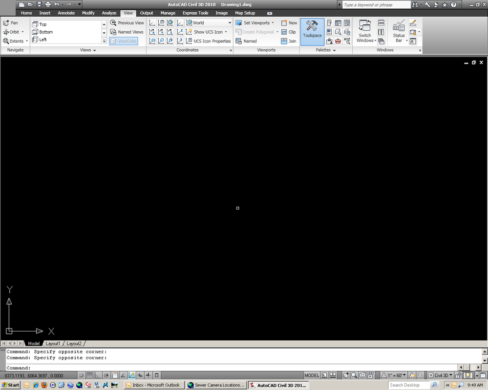488x390 pixels.
Task: Click the Windows Start button
Action: [11, 385]
